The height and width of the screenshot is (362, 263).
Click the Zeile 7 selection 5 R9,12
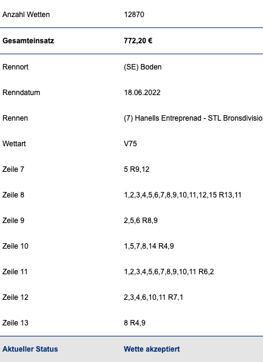point(136,169)
